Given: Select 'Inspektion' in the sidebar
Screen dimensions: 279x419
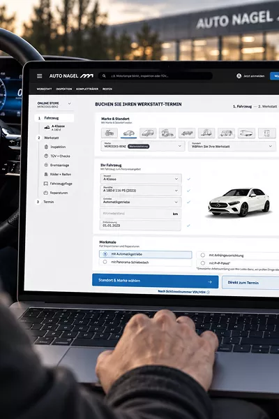Looking at the screenshot, I should tap(58, 147).
